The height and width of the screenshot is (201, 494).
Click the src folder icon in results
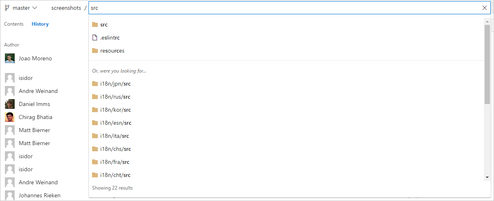tap(95, 24)
